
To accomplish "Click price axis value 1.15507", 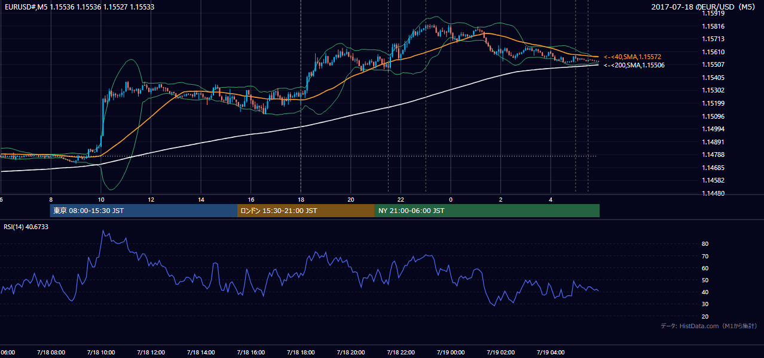I will (x=714, y=64).
